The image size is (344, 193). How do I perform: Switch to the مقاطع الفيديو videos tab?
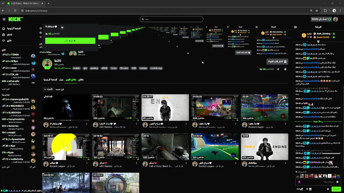71,80
